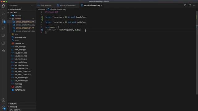Open simple_shader.vert.spv in the file tree
This screenshot has height=111, width=198.
(x=22, y=31)
